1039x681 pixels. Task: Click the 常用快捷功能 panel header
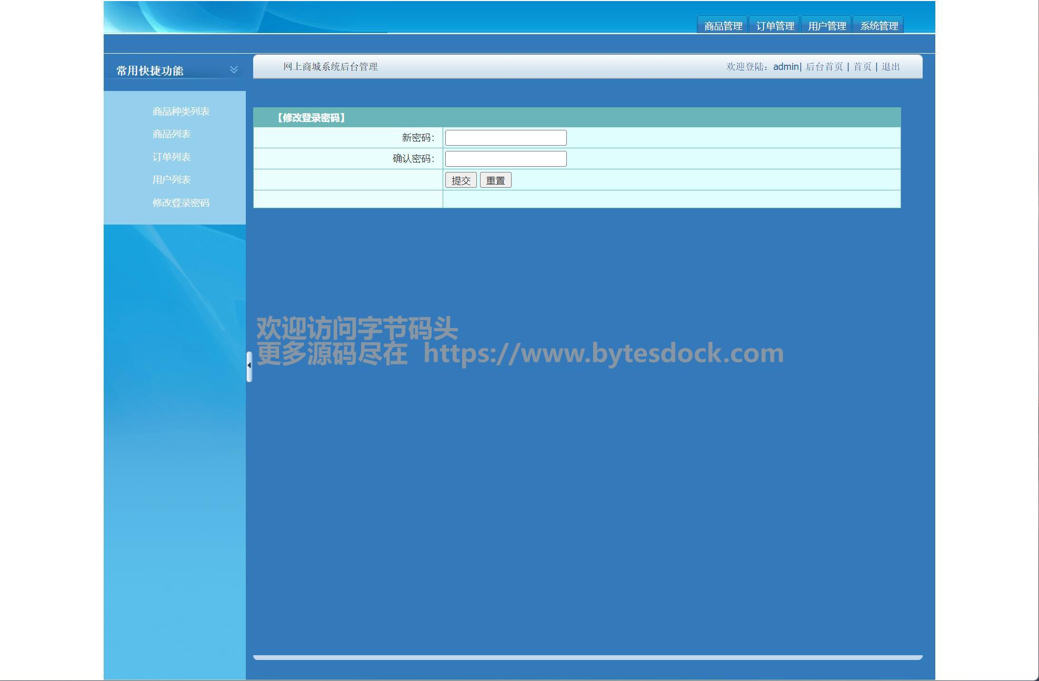150,70
